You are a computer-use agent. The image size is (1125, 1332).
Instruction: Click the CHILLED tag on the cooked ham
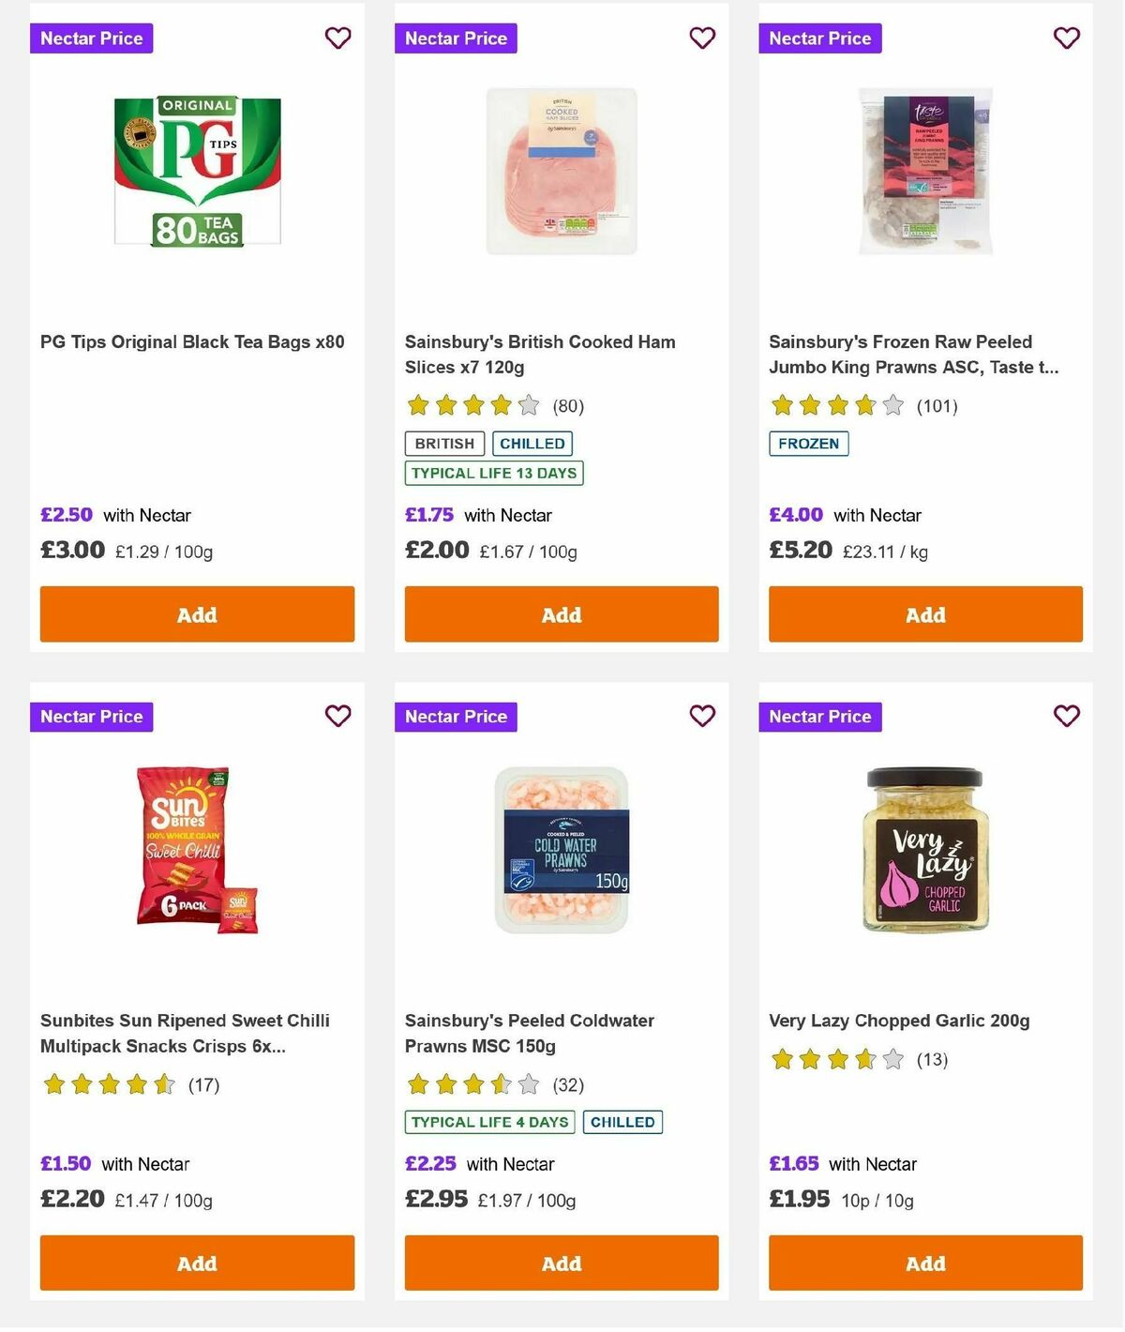pyautogui.click(x=532, y=444)
